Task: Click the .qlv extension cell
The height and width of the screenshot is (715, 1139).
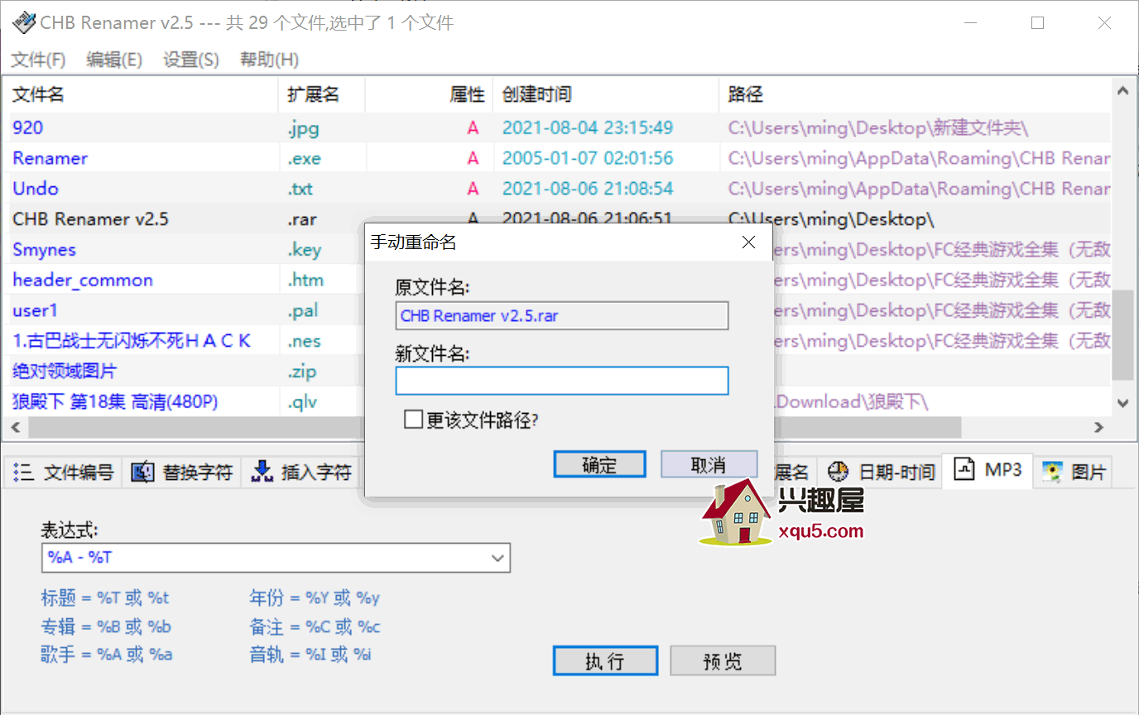Action: pyautogui.click(x=302, y=402)
